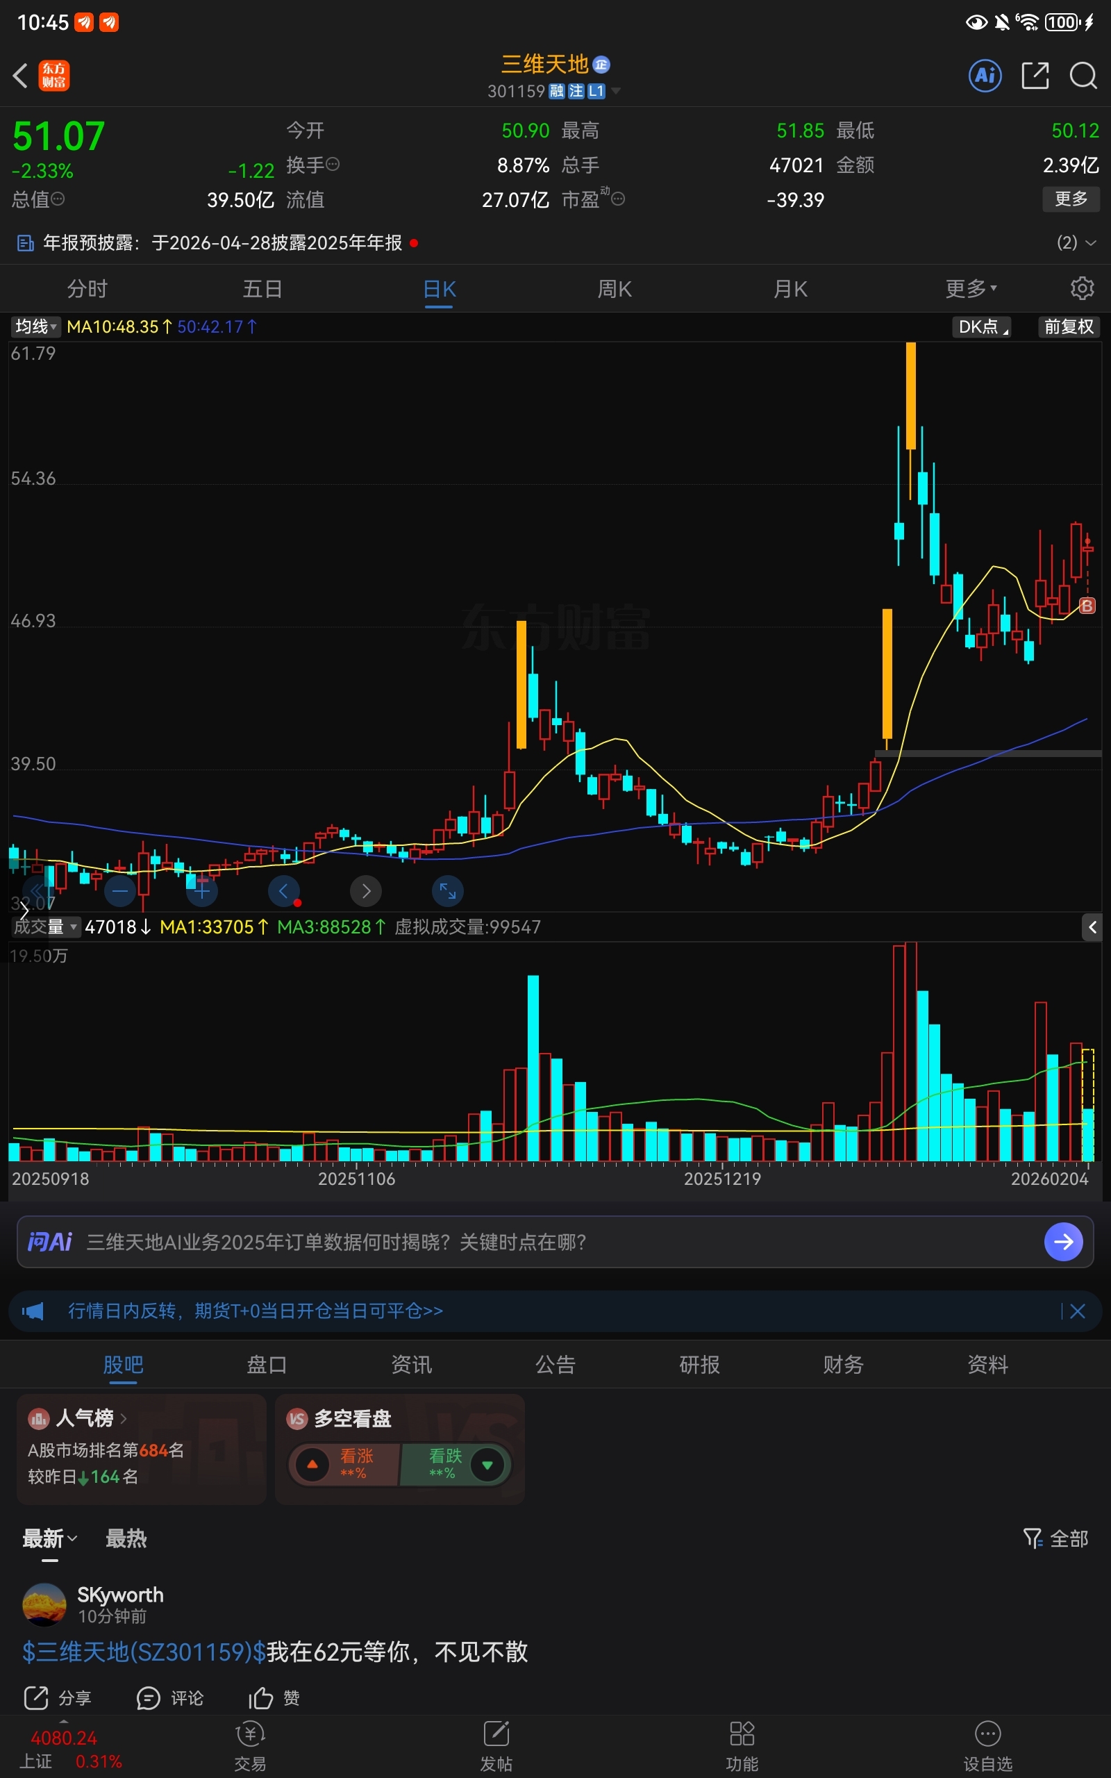
Task: Open the 最新 sort dropdown
Action: click(50, 1538)
